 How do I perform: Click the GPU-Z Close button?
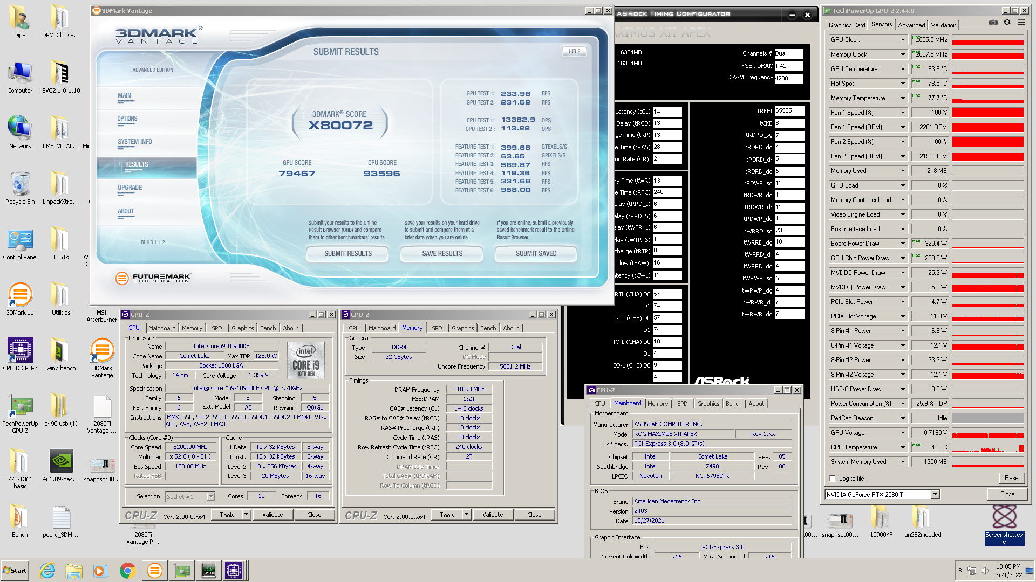pyautogui.click(x=1007, y=494)
